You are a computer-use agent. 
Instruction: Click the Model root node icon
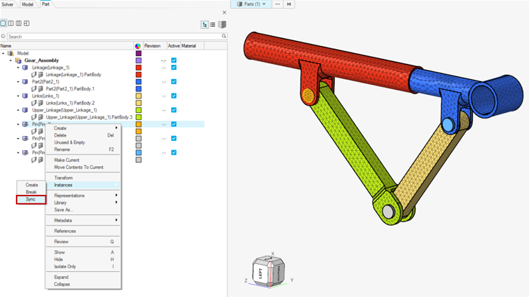(x=11, y=53)
